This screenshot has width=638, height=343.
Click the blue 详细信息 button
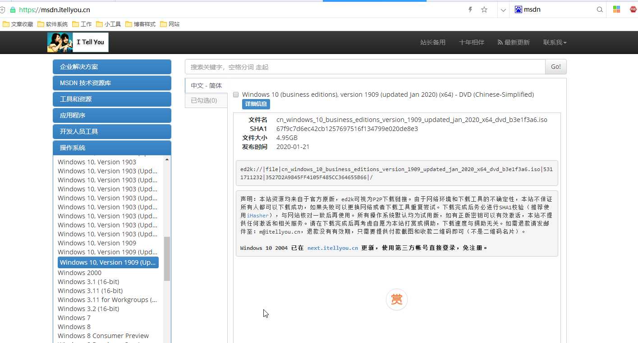pos(256,104)
